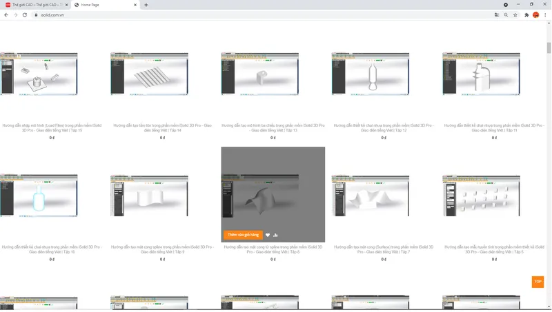This screenshot has width=552, height=312.
Task: Open the browser profile avatar
Action: (x=536, y=15)
